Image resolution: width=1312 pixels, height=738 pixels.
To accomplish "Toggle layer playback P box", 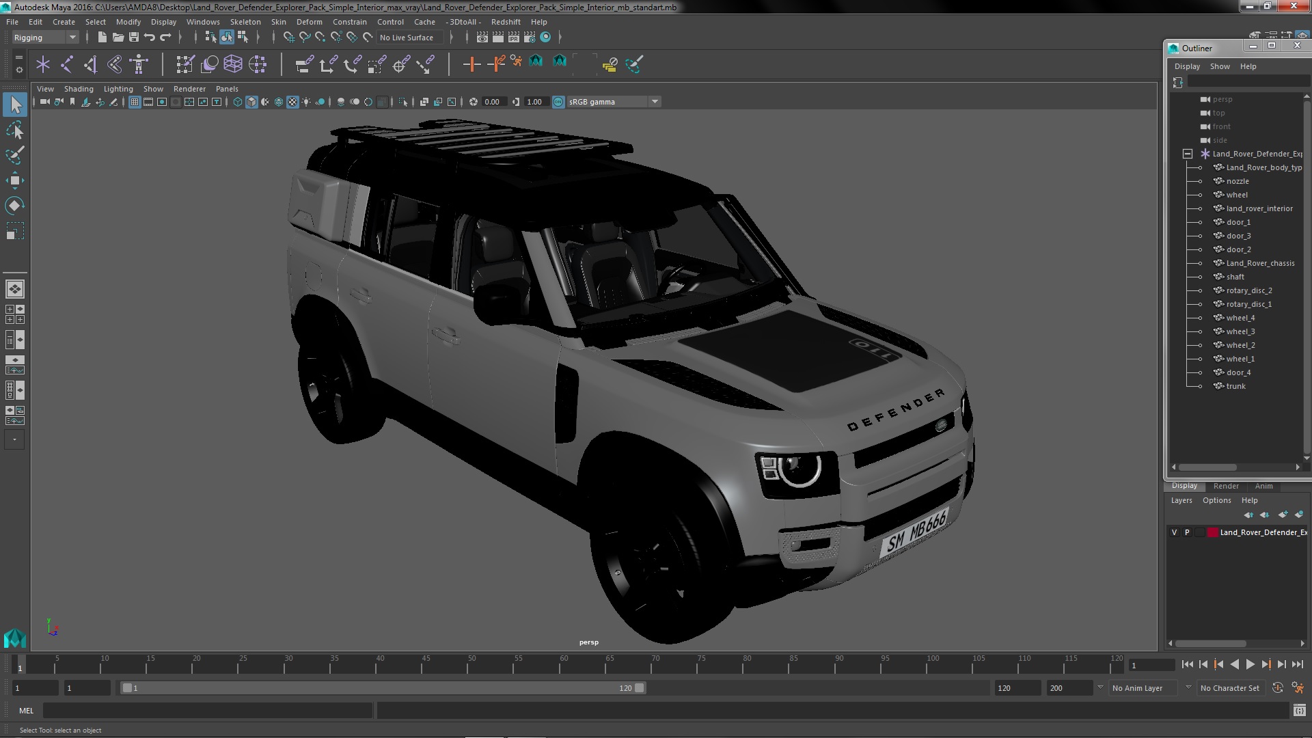I will pos(1187,532).
